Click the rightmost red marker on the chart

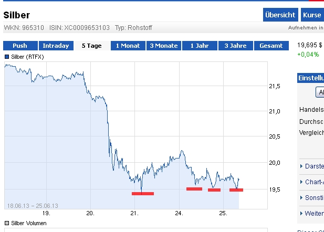coord(236,190)
